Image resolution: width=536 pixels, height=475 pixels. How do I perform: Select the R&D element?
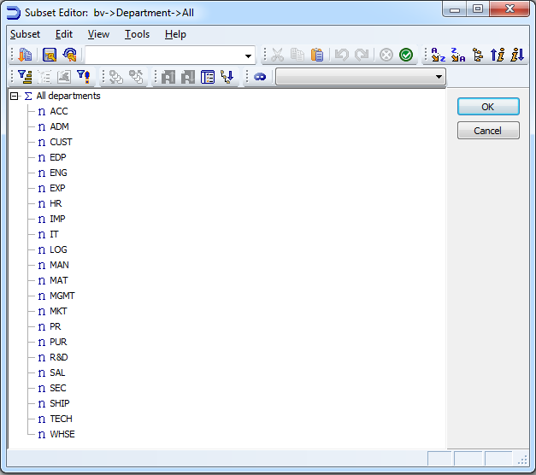59,357
